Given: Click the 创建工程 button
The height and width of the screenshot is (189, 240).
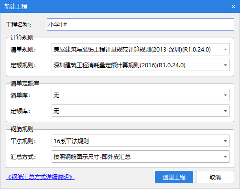Looking at the screenshot, I should tap(174, 177).
